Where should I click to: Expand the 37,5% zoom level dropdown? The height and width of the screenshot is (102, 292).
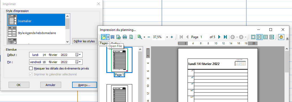click(x=167, y=37)
